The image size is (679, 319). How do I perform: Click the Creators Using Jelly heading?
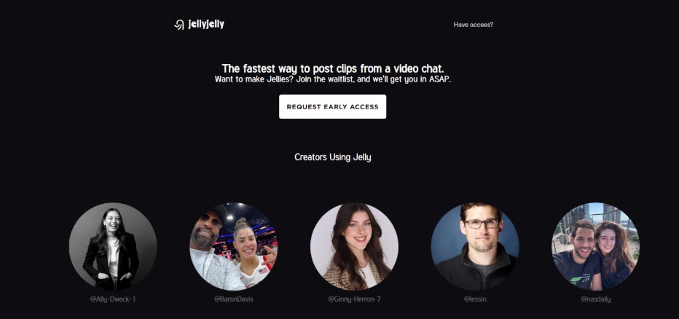[x=332, y=157]
